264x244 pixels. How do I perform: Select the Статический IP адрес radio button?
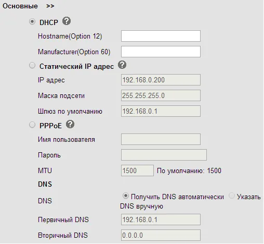pyautogui.click(x=32, y=66)
